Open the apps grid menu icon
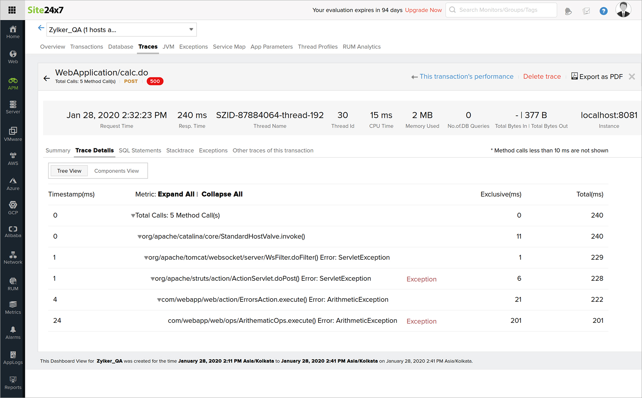Screen dimensions: 642x398 [x=12, y=10]
